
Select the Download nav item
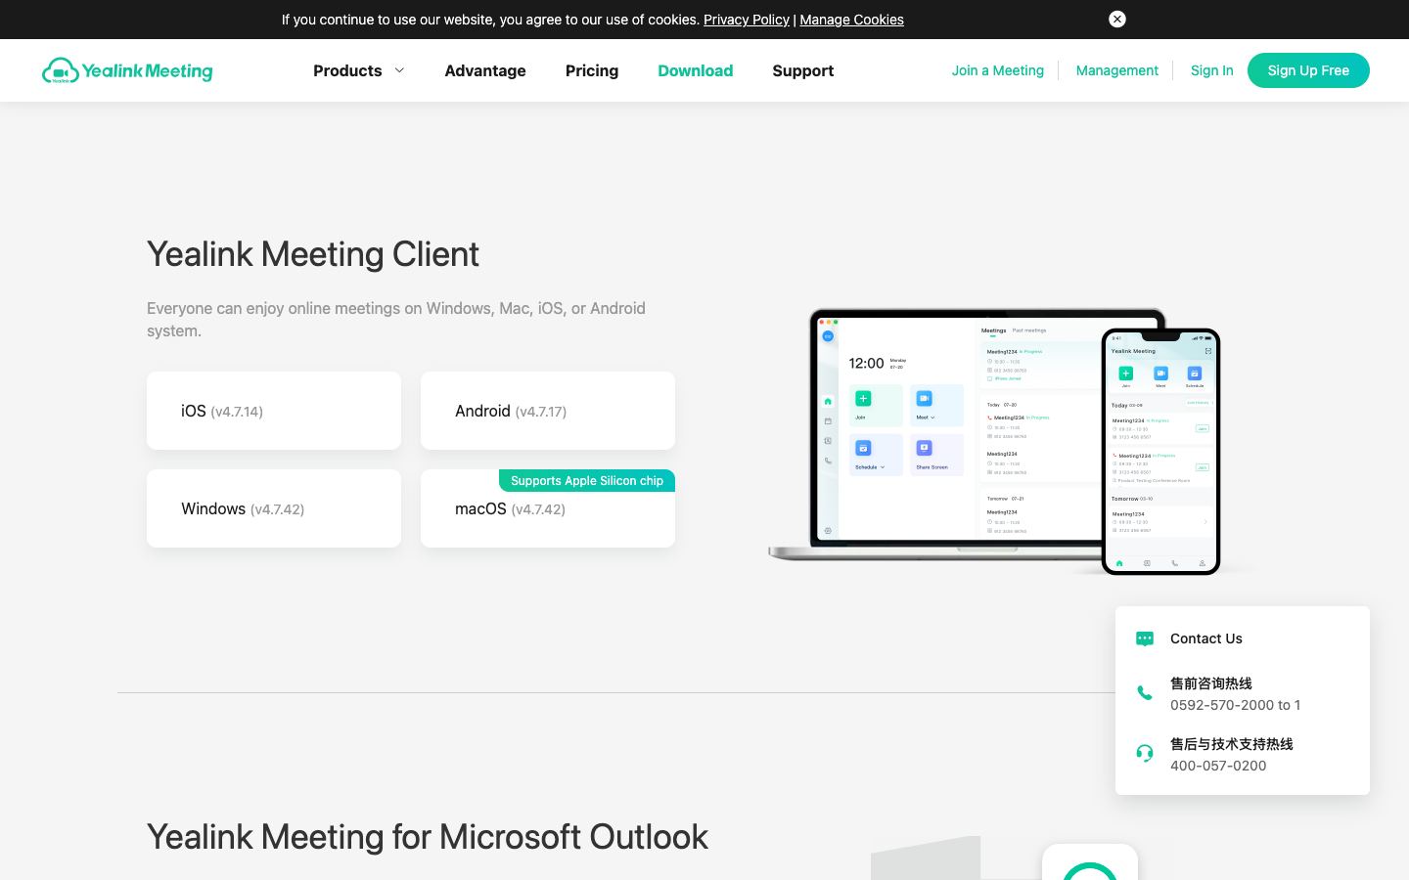(x=696, y=70)
